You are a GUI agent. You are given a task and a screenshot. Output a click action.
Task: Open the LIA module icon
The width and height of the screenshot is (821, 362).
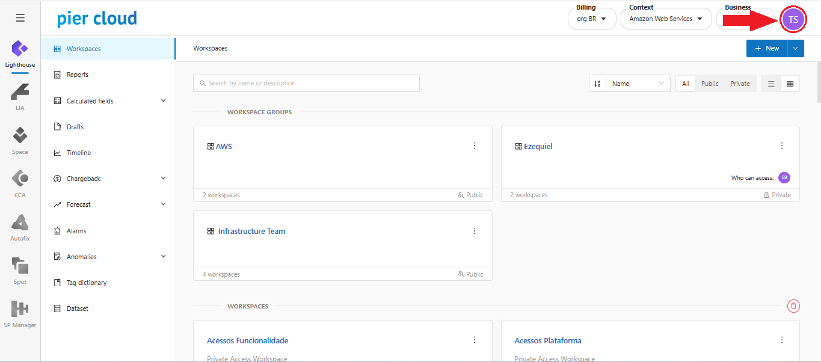tap(20, 92)
